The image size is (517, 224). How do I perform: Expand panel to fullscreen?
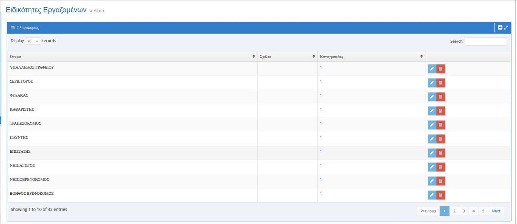pyautogui.click(x=506, y=28)
